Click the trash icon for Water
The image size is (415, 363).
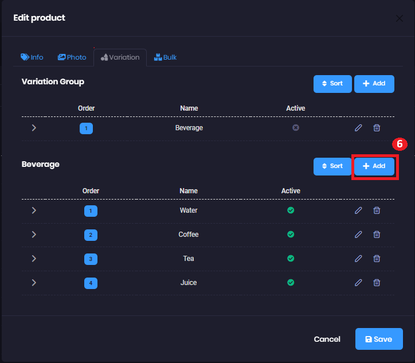[x=377, y=210]
